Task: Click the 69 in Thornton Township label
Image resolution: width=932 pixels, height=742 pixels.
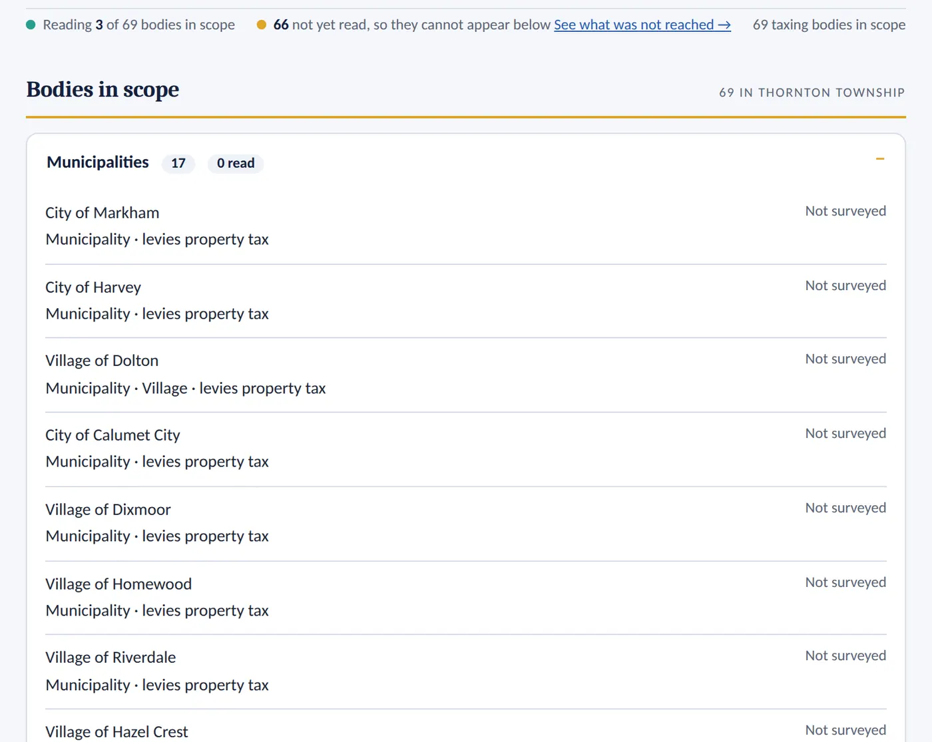Action: [812, 93]
